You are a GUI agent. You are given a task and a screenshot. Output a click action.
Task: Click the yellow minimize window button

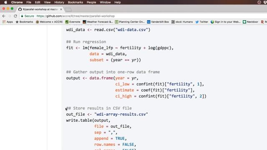8,8
